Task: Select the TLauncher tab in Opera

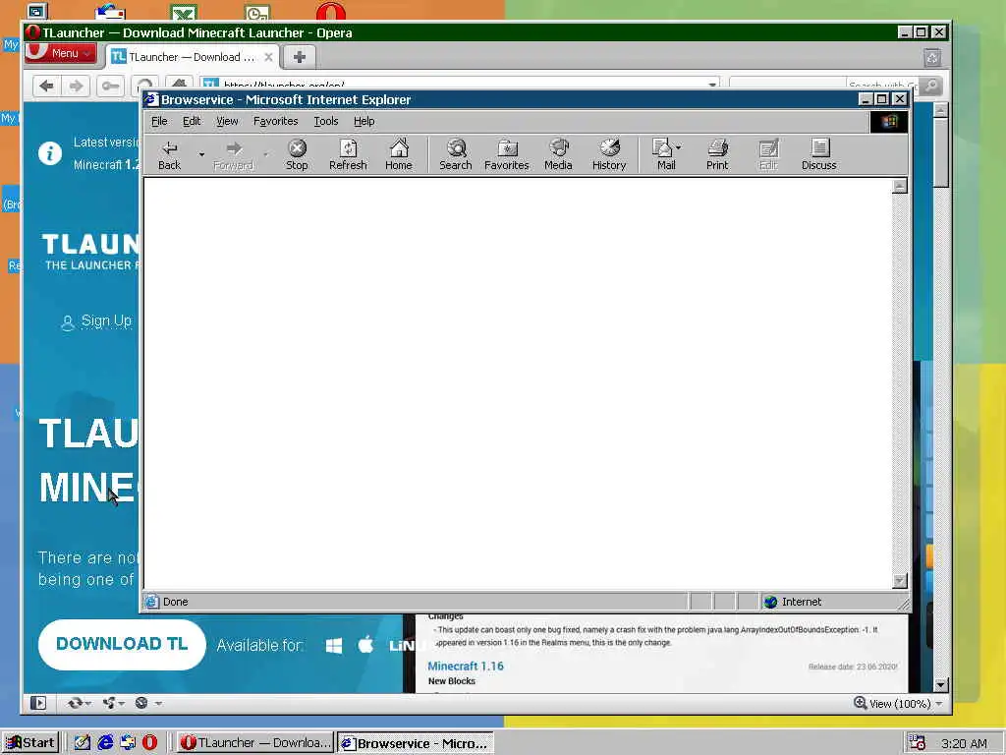Action: tap(192, 56)
